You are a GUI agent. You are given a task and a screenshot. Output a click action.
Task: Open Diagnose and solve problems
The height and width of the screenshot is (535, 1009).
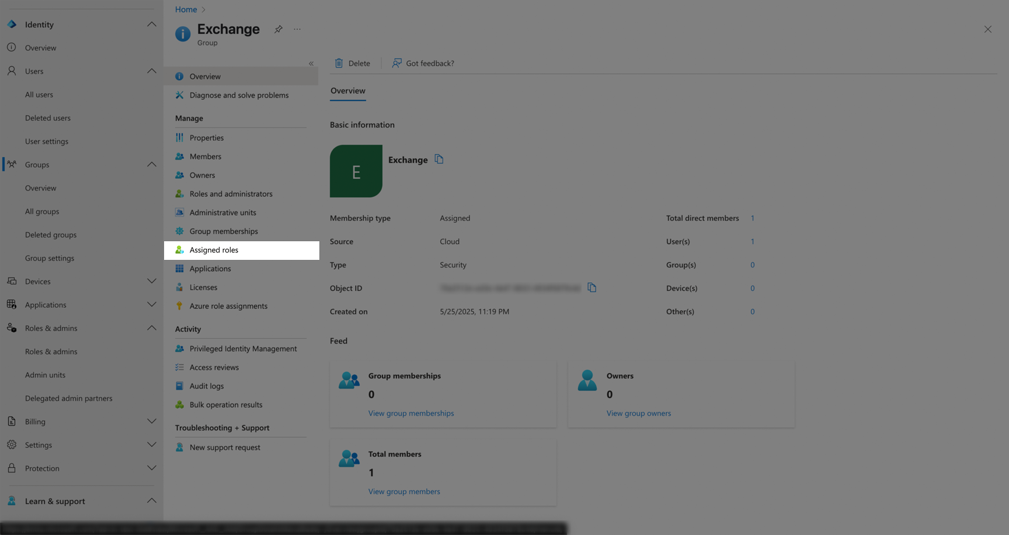241,95
